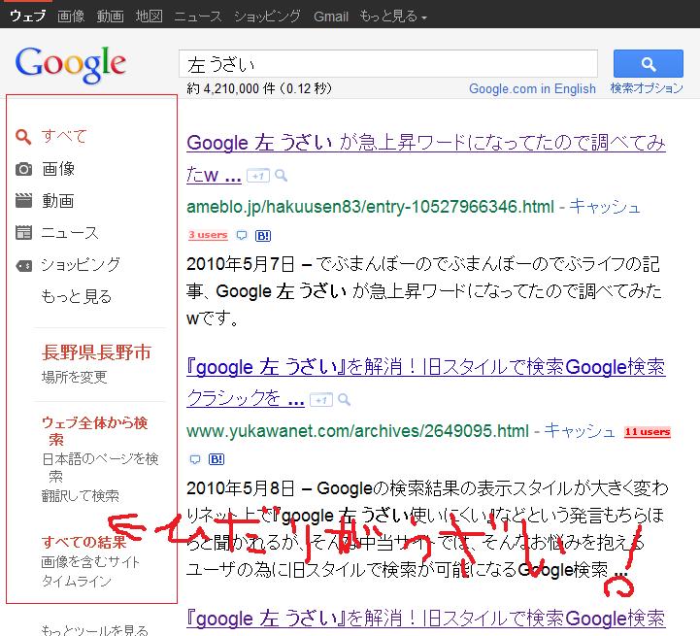Click +1 button on ameblo result
Screen dimensions: 700x636
[258, 176]
